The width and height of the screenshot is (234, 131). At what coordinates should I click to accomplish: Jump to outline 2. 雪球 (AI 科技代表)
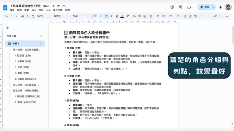coord(26,102)
